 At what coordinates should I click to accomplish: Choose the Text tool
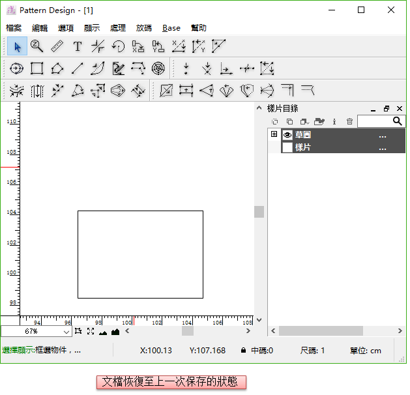(x=78, y=46)
